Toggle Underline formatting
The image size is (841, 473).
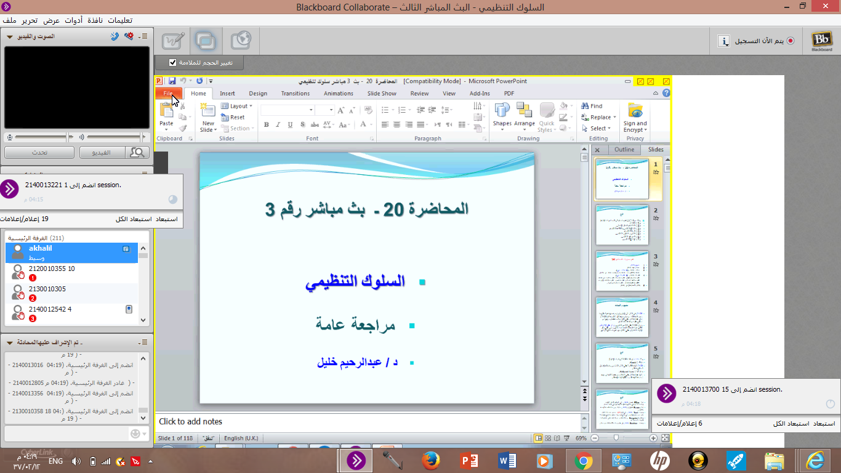[289, 124]
